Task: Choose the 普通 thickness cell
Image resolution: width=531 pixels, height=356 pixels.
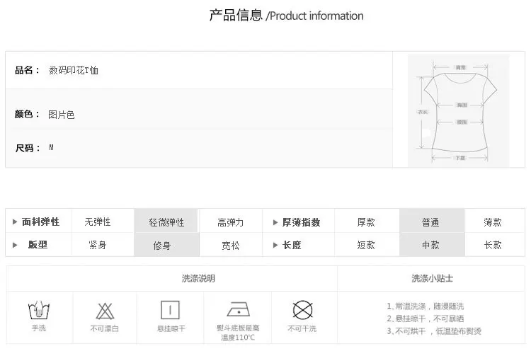Action: [432, 221]
